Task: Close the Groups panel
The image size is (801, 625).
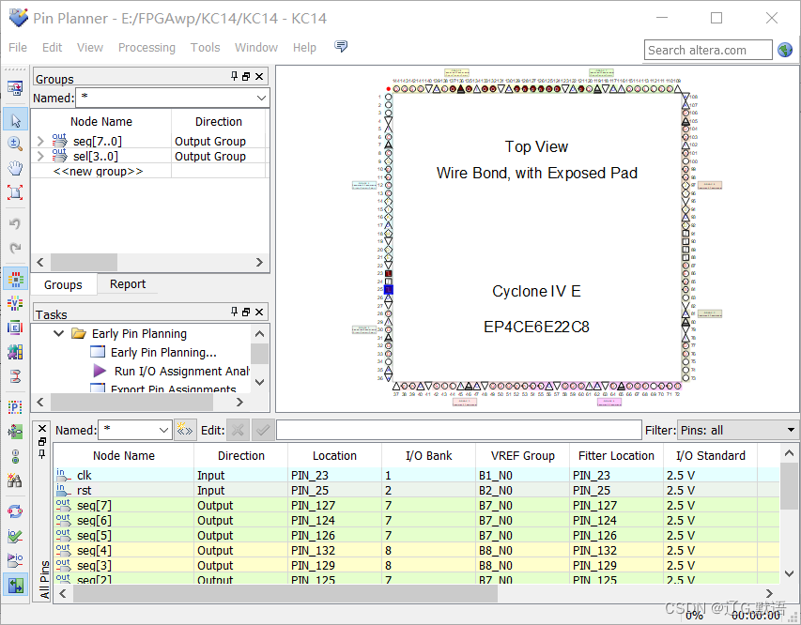Action: point(259,76)
